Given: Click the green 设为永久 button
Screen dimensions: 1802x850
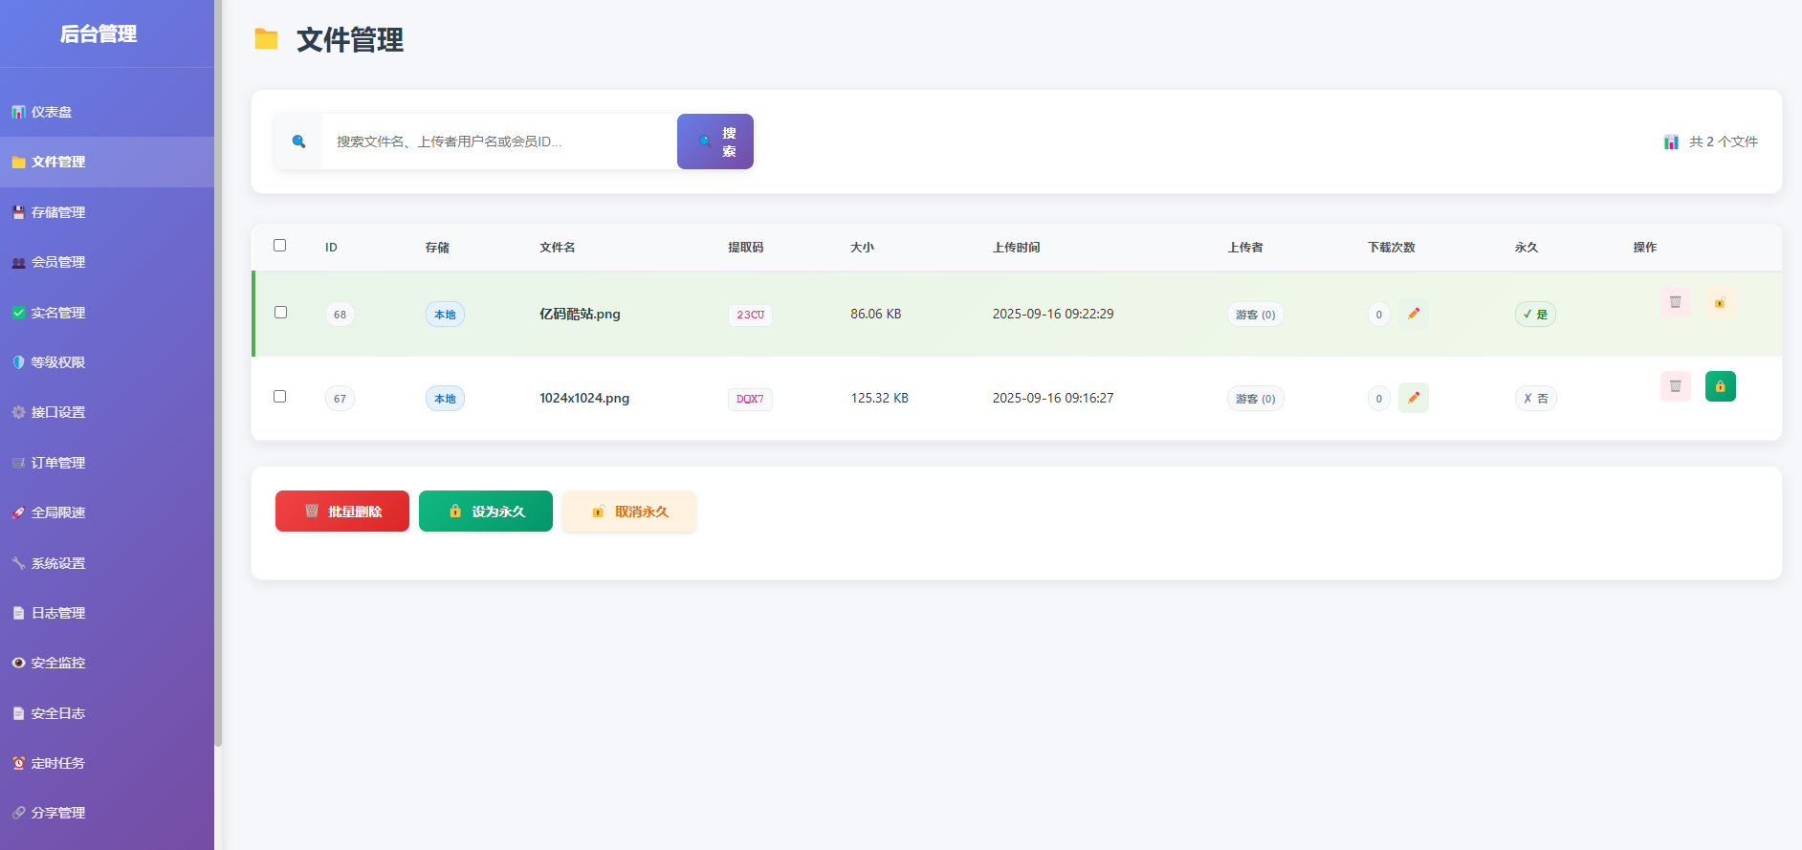Looking at the screenshot, I should pos(486,512).
